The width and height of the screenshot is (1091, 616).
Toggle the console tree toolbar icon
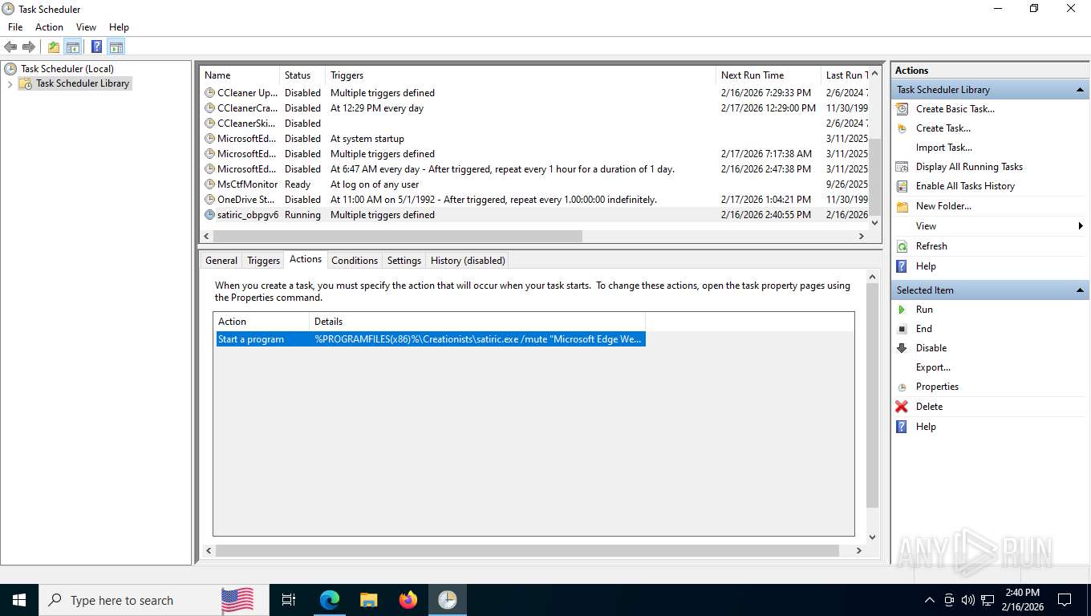tap(73, 47)
